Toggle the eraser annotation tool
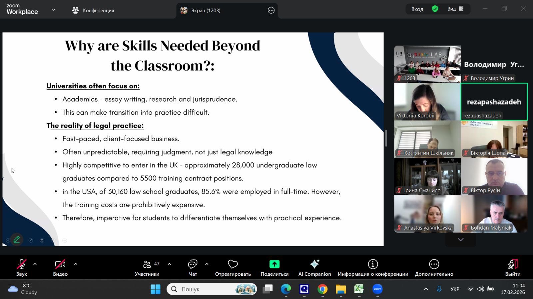The image size is (533, 299). (31, 240)
